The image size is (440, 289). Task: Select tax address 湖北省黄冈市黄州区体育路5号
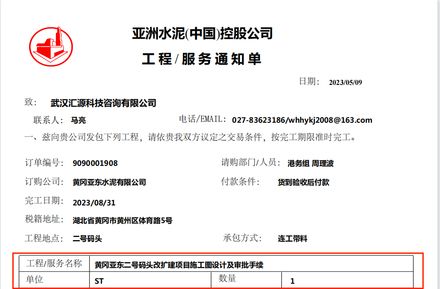click(x=122, y=221)
